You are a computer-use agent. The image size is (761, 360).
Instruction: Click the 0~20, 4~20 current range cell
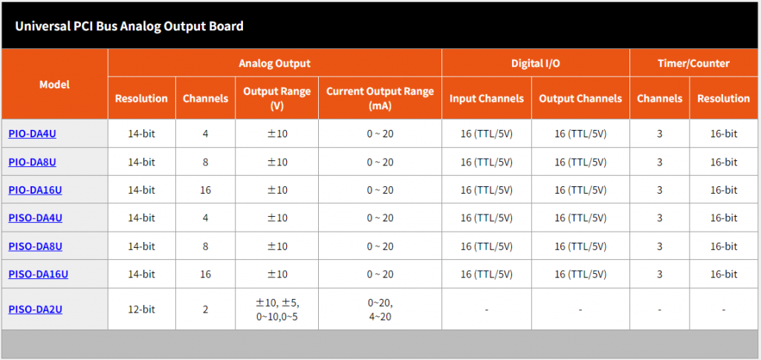[x=380, y=309]
